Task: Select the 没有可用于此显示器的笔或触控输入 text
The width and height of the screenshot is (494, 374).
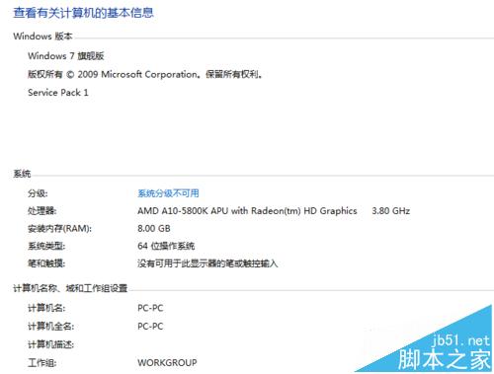Action: coord(207,263)
